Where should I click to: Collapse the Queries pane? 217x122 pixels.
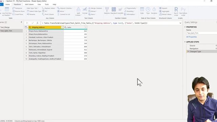(x=21, y=22)
